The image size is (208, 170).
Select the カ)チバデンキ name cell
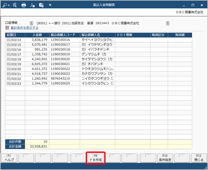97,64
